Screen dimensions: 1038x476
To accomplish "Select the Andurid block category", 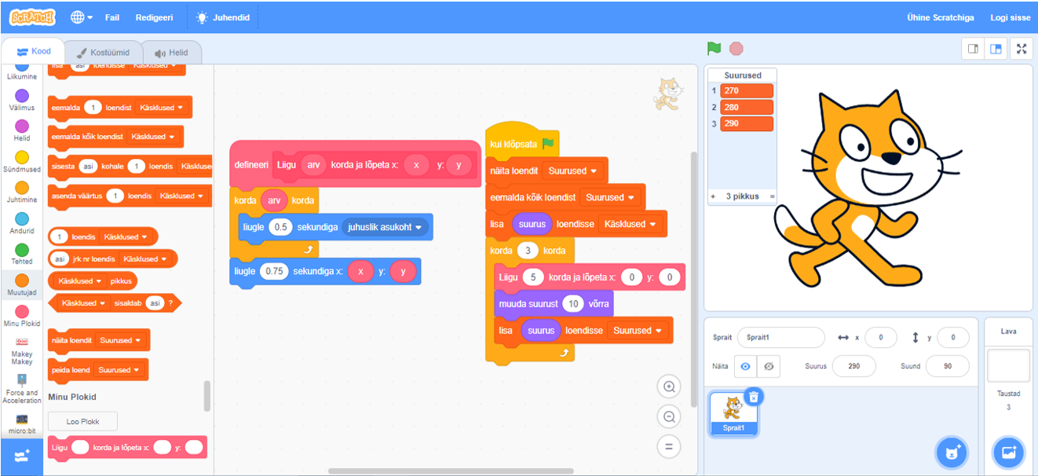I will tap(22, 223).
